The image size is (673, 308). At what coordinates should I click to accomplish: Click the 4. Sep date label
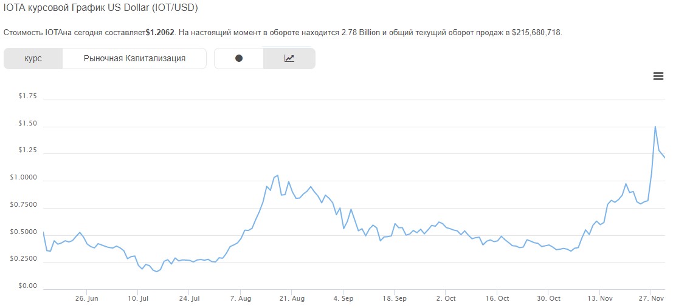pyautogui.click(x=343, y=298)
